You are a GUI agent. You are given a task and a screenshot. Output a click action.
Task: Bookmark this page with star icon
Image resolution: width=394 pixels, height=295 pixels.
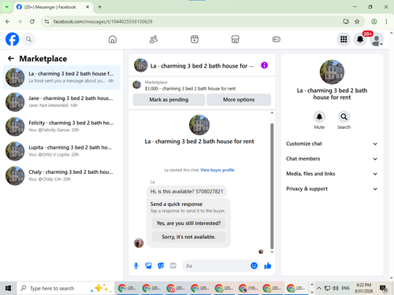pos(357,21)
